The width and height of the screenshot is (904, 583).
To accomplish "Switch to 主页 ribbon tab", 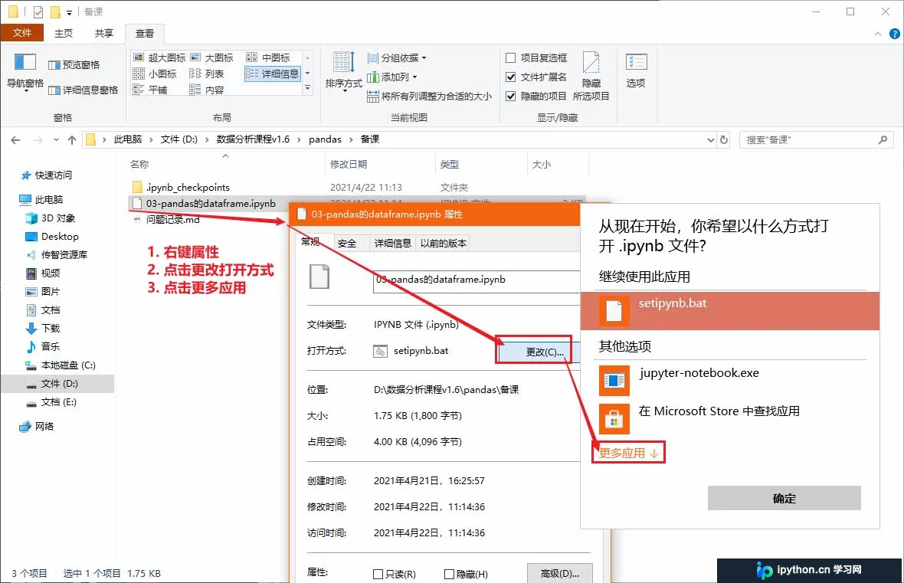I will point(64,34).
